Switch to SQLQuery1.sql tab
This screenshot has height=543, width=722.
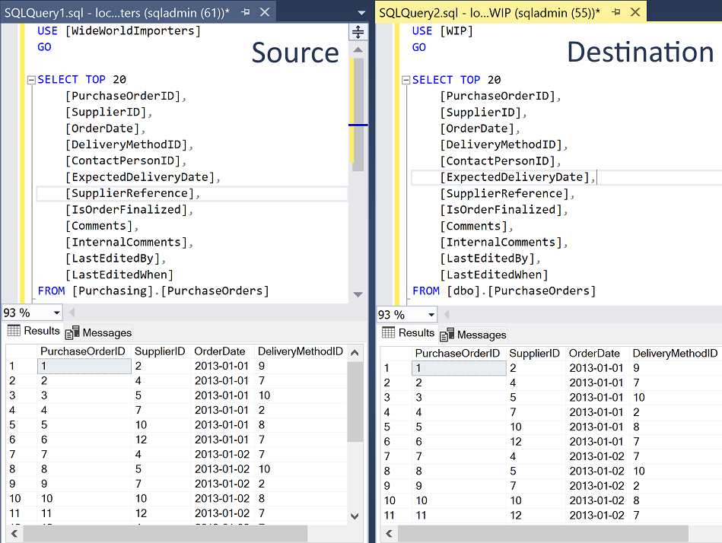point(117,12)
